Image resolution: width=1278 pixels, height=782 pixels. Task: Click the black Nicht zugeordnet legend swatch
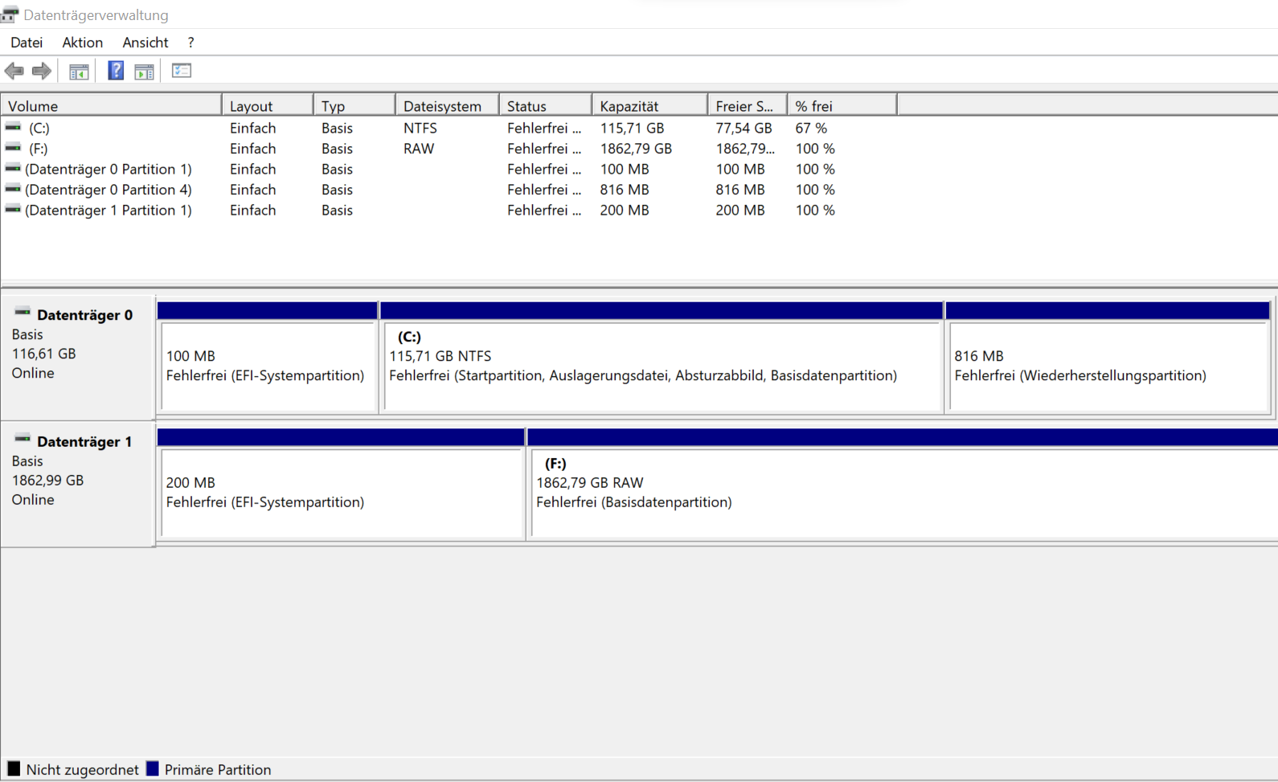click(14, 768)
